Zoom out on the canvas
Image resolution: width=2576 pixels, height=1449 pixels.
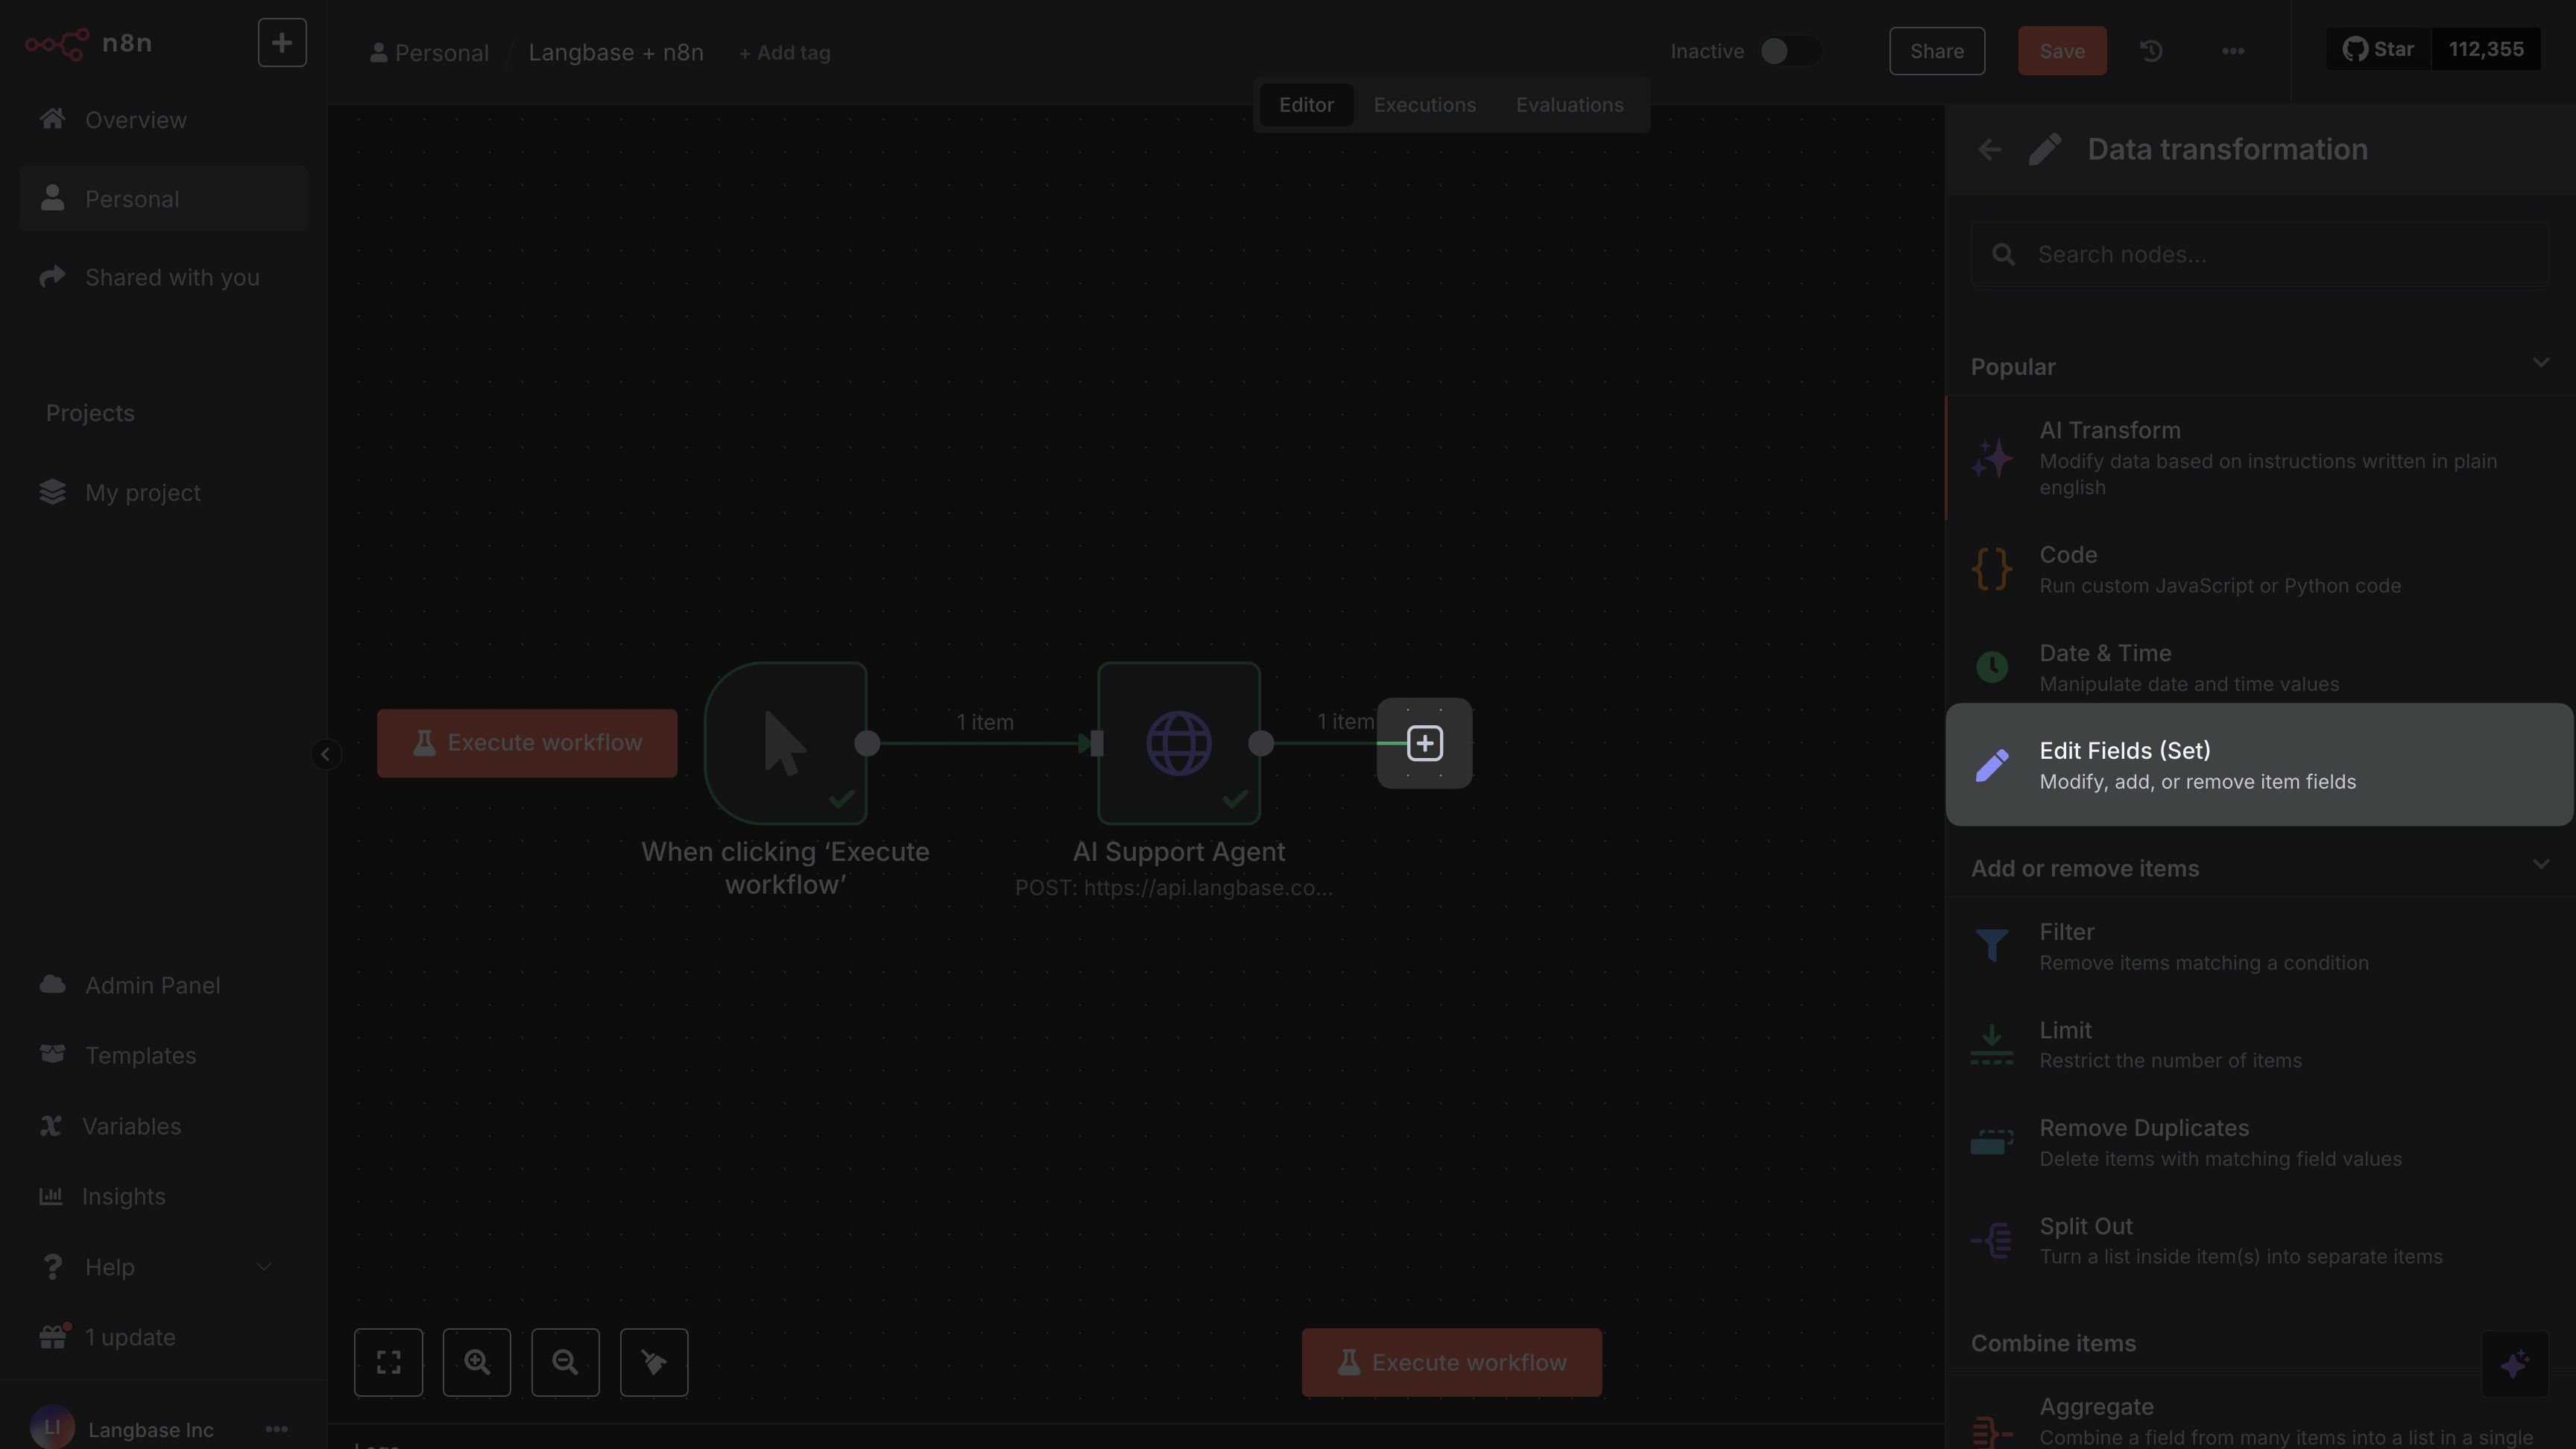[565, 1362]
